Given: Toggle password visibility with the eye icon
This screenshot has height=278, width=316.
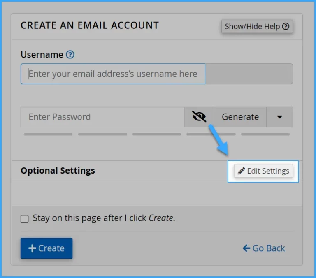Looking at the screenshot, I should 199,117.
